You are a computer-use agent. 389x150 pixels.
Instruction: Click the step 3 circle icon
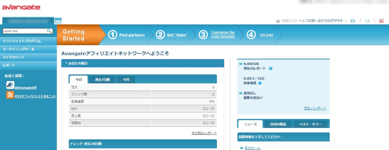point(203,35)
